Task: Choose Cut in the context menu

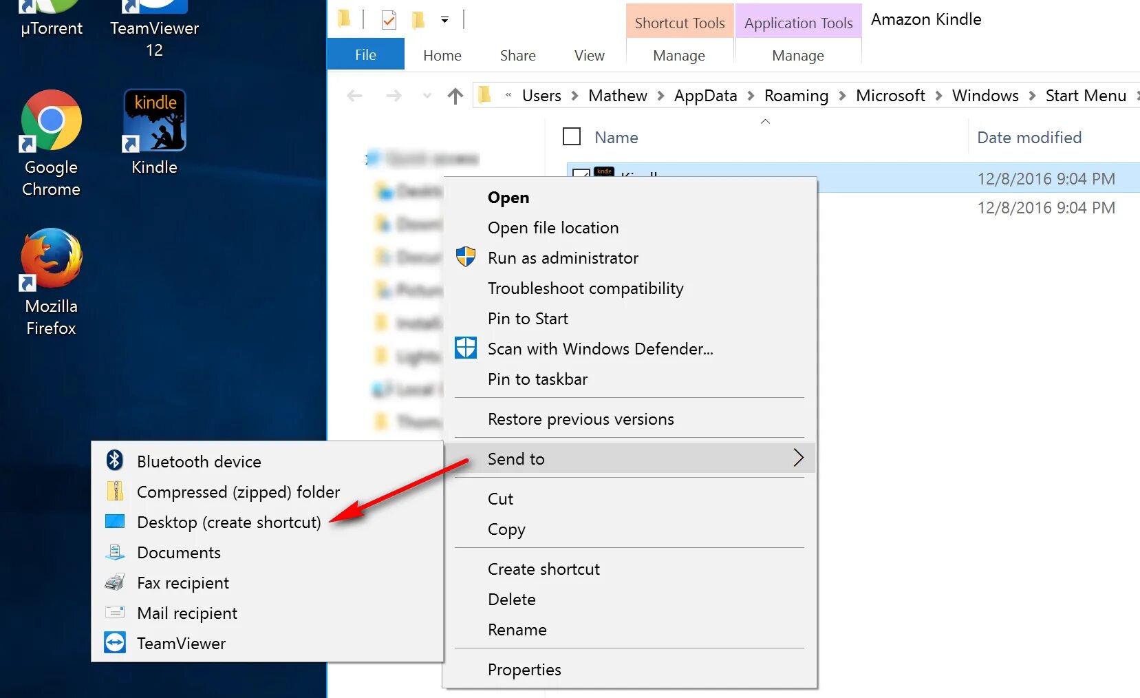Action: click(629, 499)
